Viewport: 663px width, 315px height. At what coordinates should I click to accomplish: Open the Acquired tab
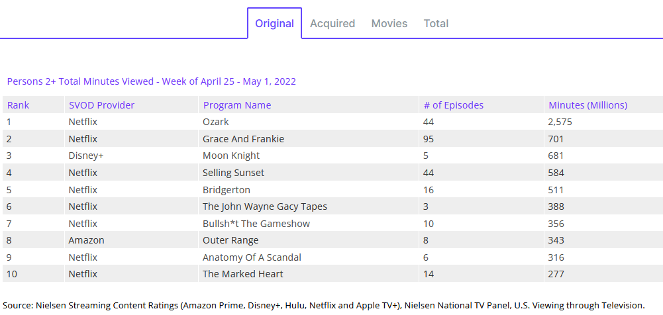click(x=332, y=24)
